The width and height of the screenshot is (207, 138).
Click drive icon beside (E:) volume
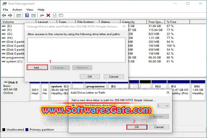[x=4, y=26]
